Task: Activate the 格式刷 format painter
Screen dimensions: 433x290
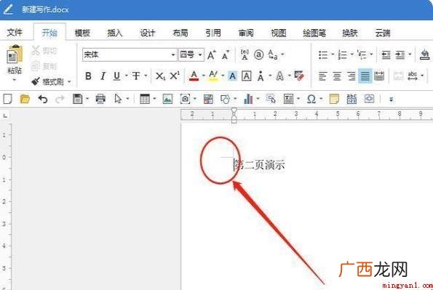Action: click(x=47, y=81)
